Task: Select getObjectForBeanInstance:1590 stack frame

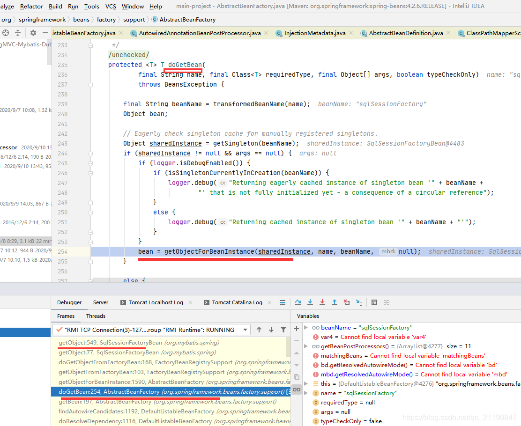Action: (171, 382)
